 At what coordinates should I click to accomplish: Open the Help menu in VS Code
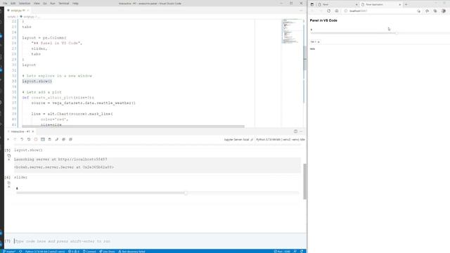(x=75, y=4)
